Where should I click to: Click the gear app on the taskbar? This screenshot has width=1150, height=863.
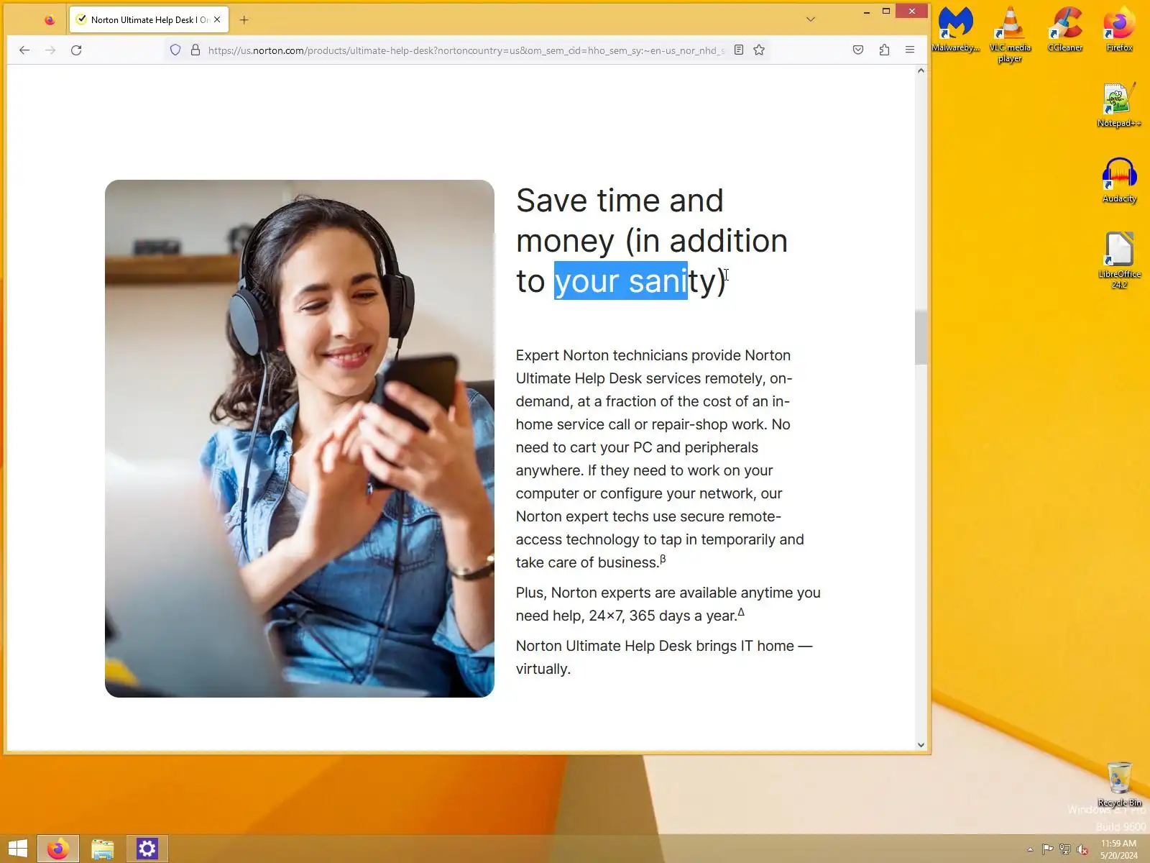point(147,849)
